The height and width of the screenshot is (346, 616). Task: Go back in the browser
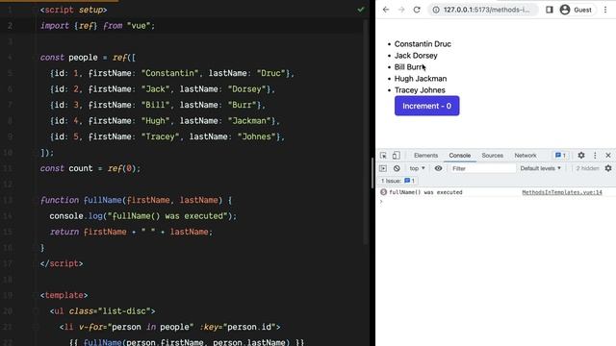(386, 10)
